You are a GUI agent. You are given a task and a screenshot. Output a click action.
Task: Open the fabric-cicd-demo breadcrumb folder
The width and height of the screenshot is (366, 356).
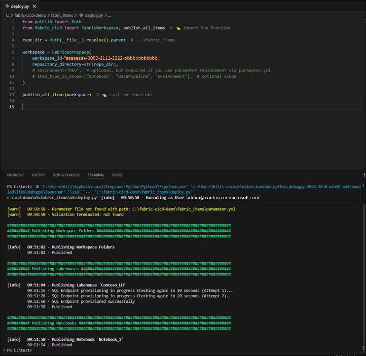click(x=30, y=15)
